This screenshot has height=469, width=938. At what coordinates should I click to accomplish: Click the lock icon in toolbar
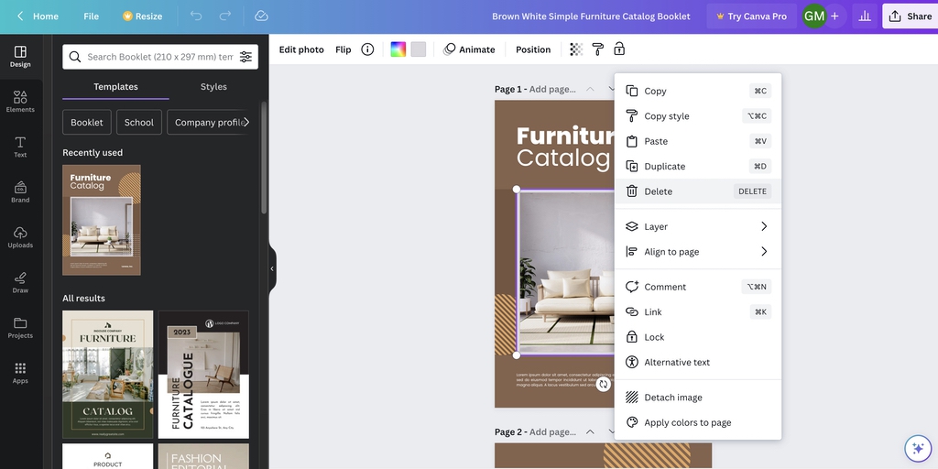click(x=619, y=49)
